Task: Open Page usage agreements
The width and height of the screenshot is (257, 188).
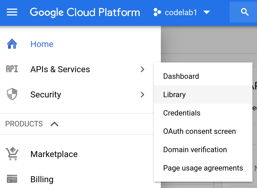Action: (x=203, y=168)
